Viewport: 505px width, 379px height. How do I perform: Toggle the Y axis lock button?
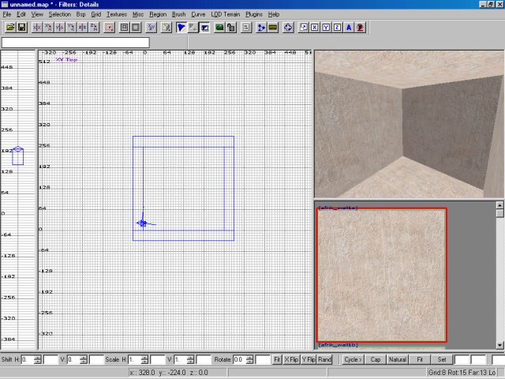[x=327, y=27]
